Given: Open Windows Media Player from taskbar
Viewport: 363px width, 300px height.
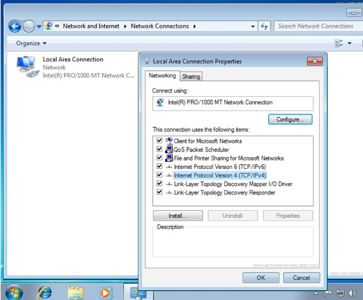Looking at the screenshot, I should [x=105, y=293].
